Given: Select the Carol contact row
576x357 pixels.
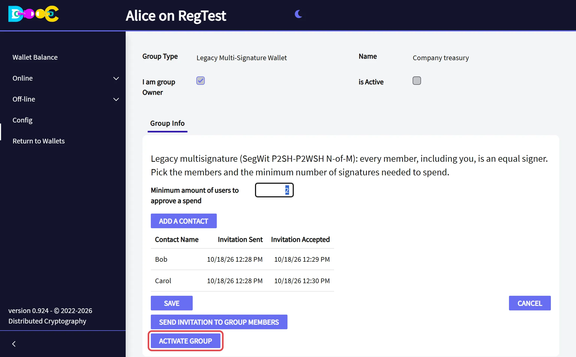Looking at the screenshot, I should point(242,281).
